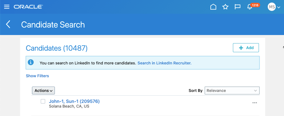Open the Actions dropdown menu

tap(44, 91)
